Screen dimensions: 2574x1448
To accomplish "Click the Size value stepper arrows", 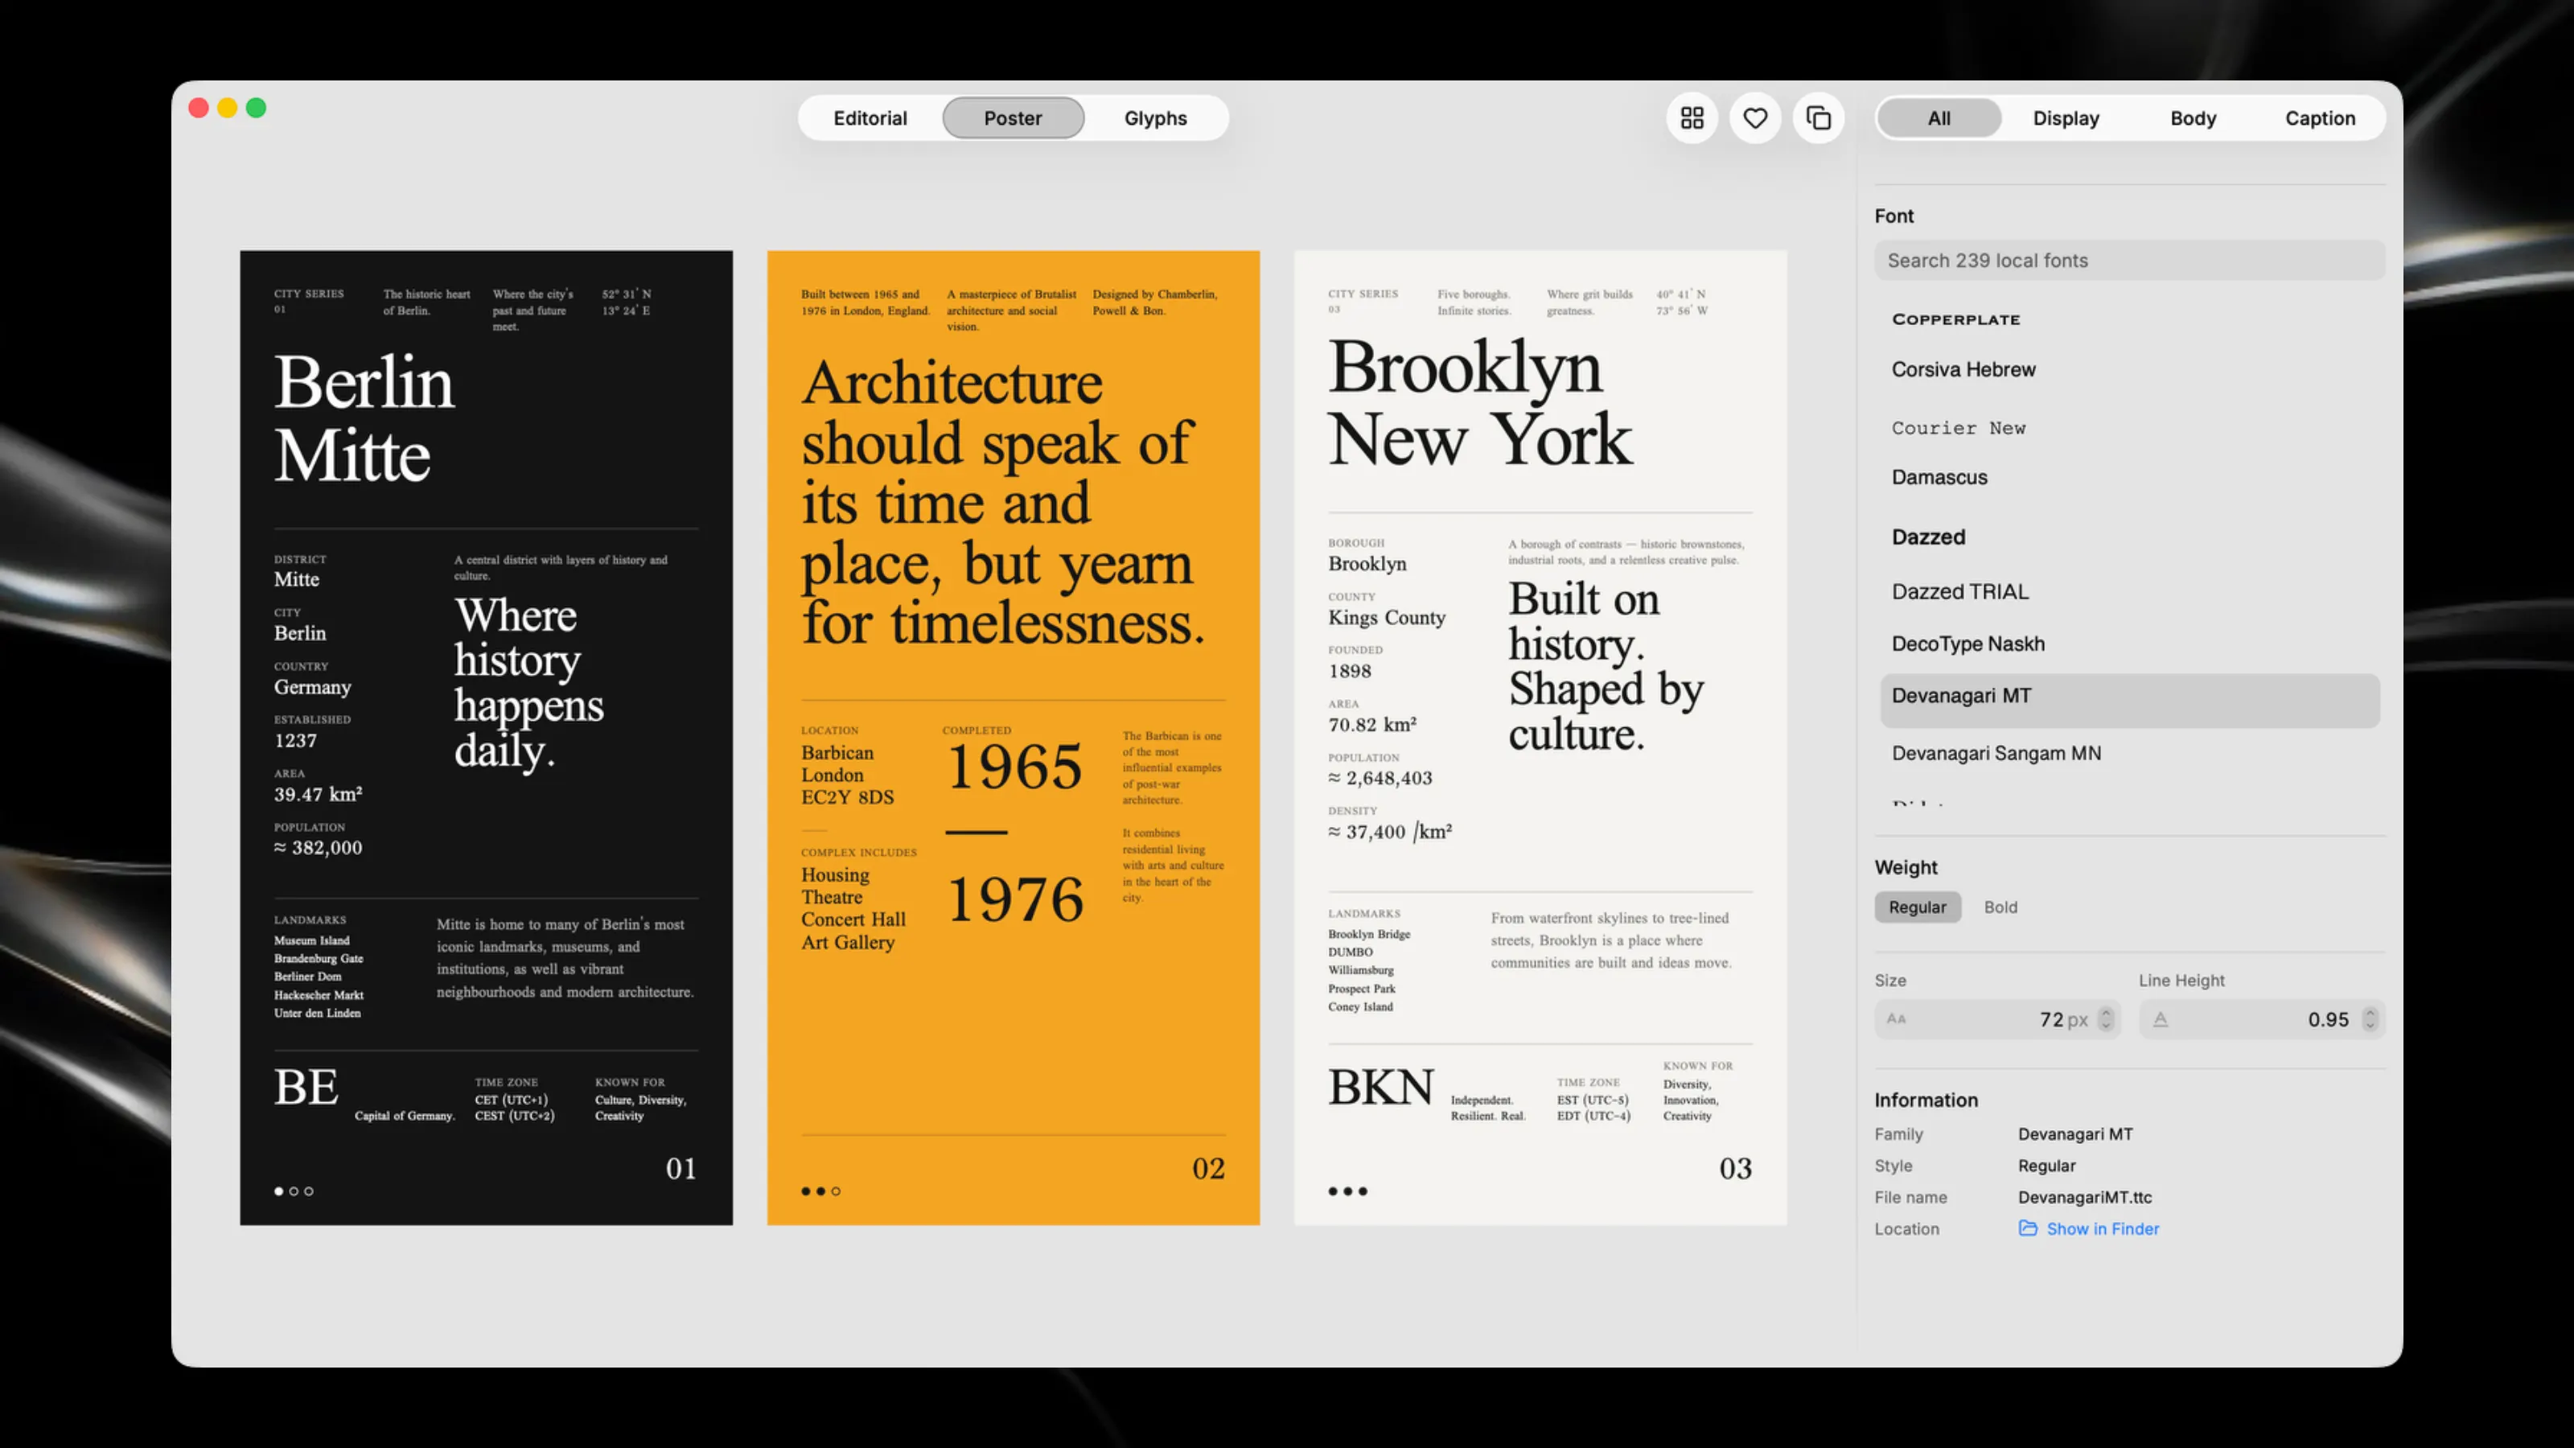I will click(2107, 1019).
